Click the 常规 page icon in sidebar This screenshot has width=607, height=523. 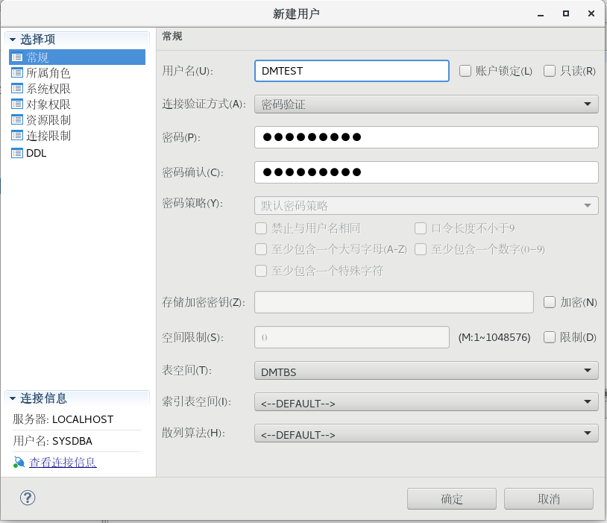pyautogui.click(x=17, y=57)
